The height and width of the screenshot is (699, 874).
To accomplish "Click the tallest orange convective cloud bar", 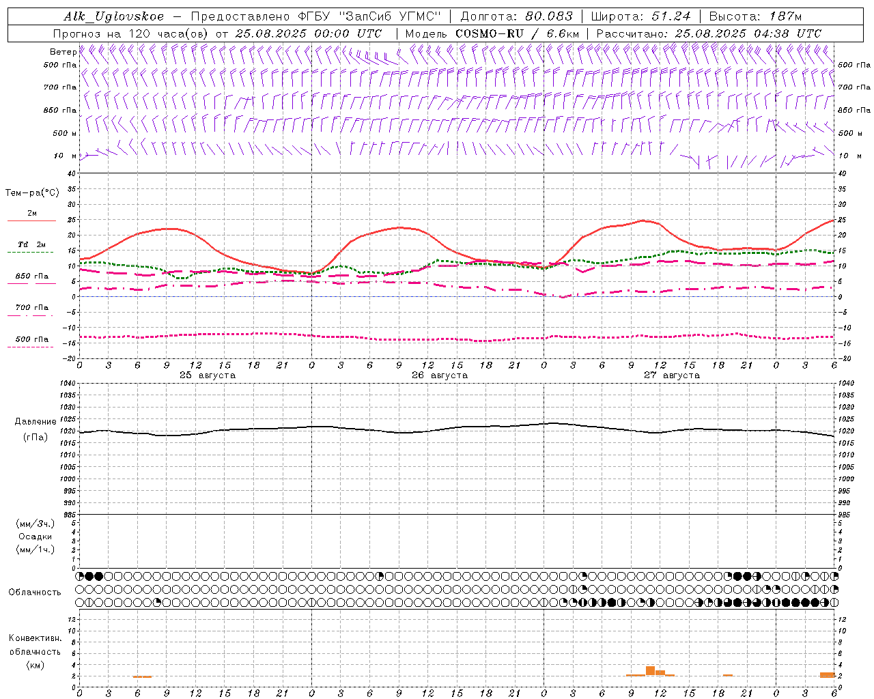I will (650, 671).
